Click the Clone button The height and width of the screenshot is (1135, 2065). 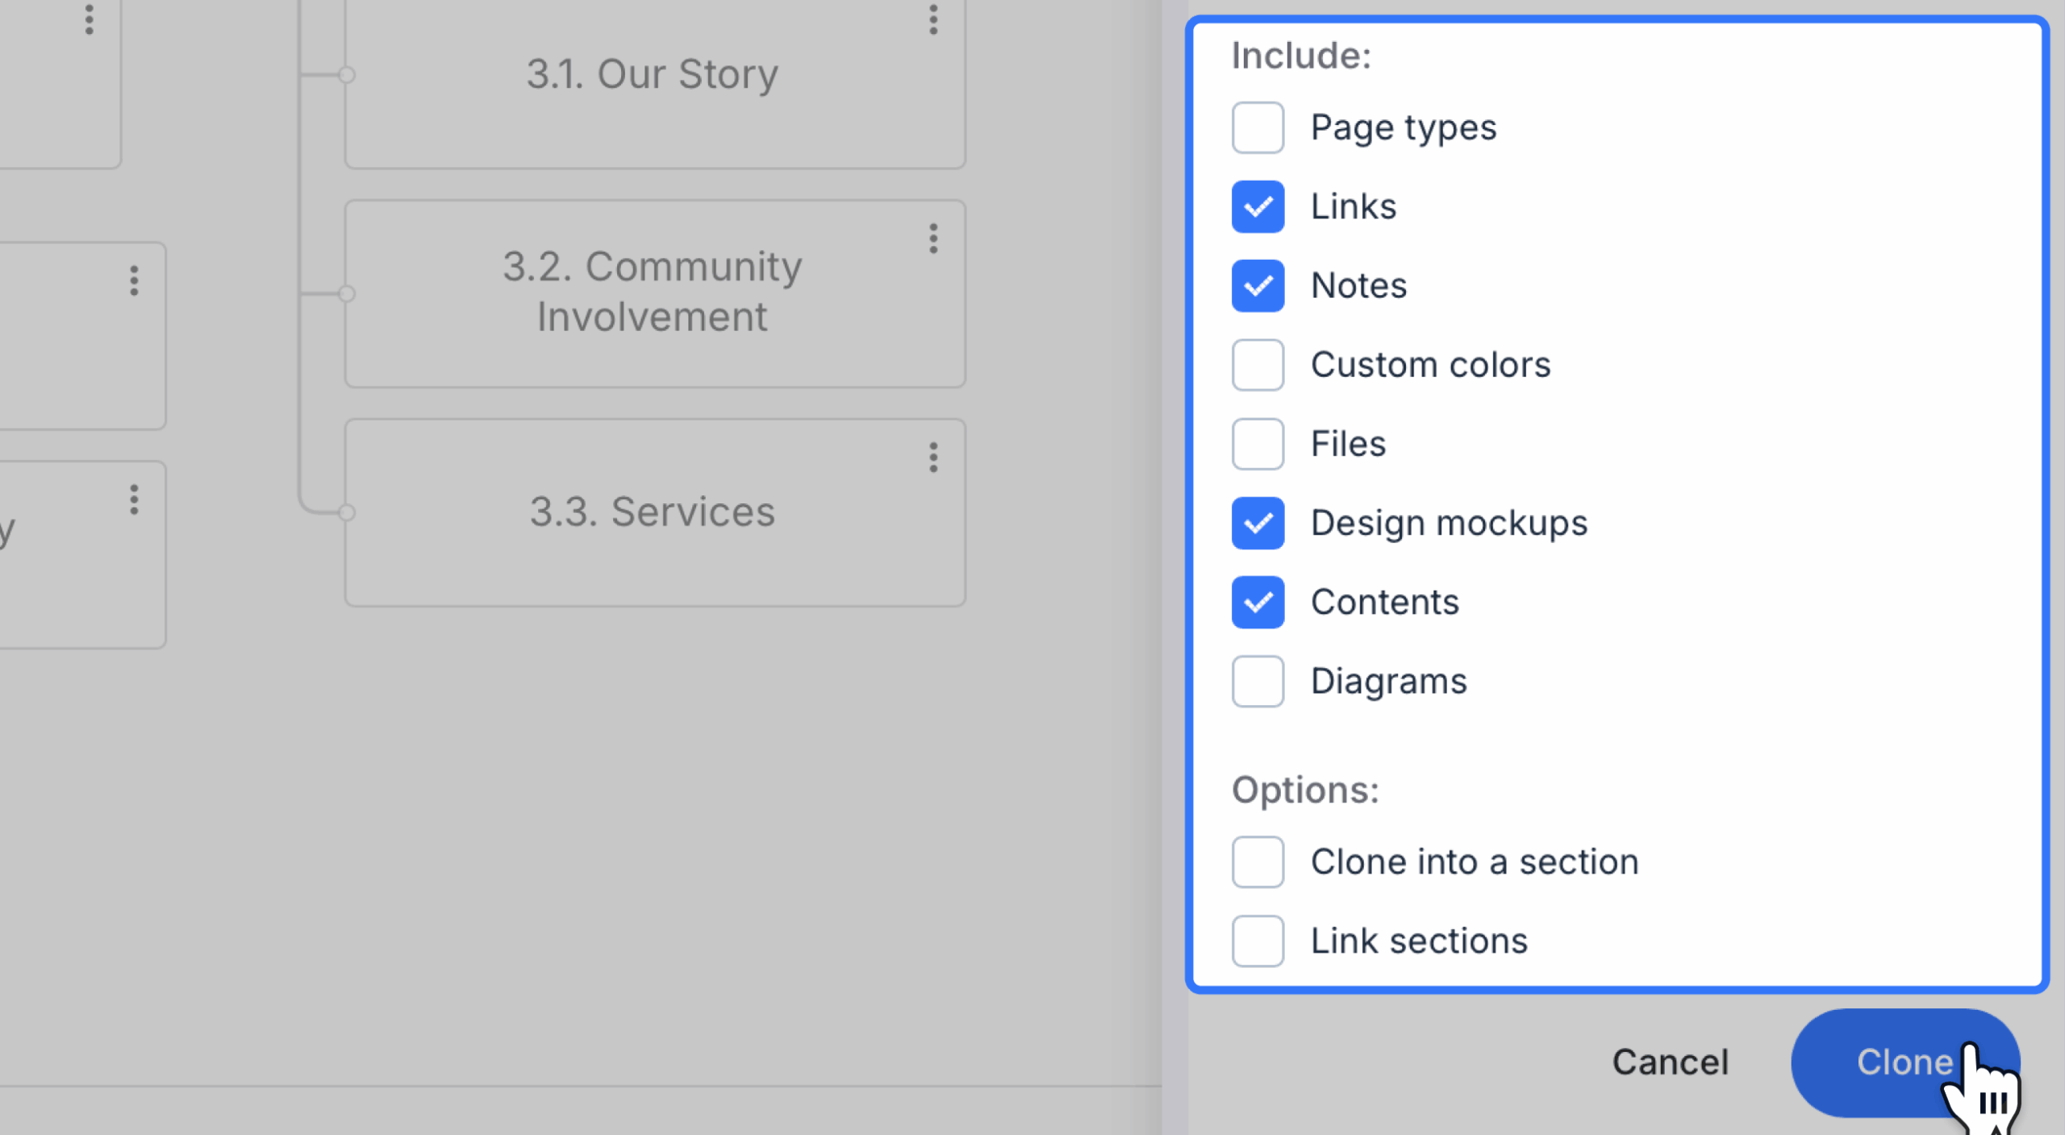1904,1062
